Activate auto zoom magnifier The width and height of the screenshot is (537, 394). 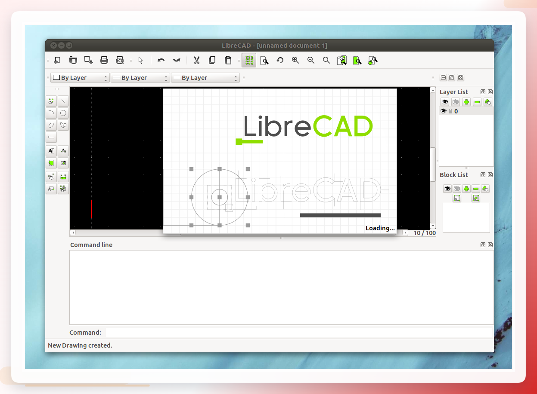pyautogui.click(x=326, y=60)
